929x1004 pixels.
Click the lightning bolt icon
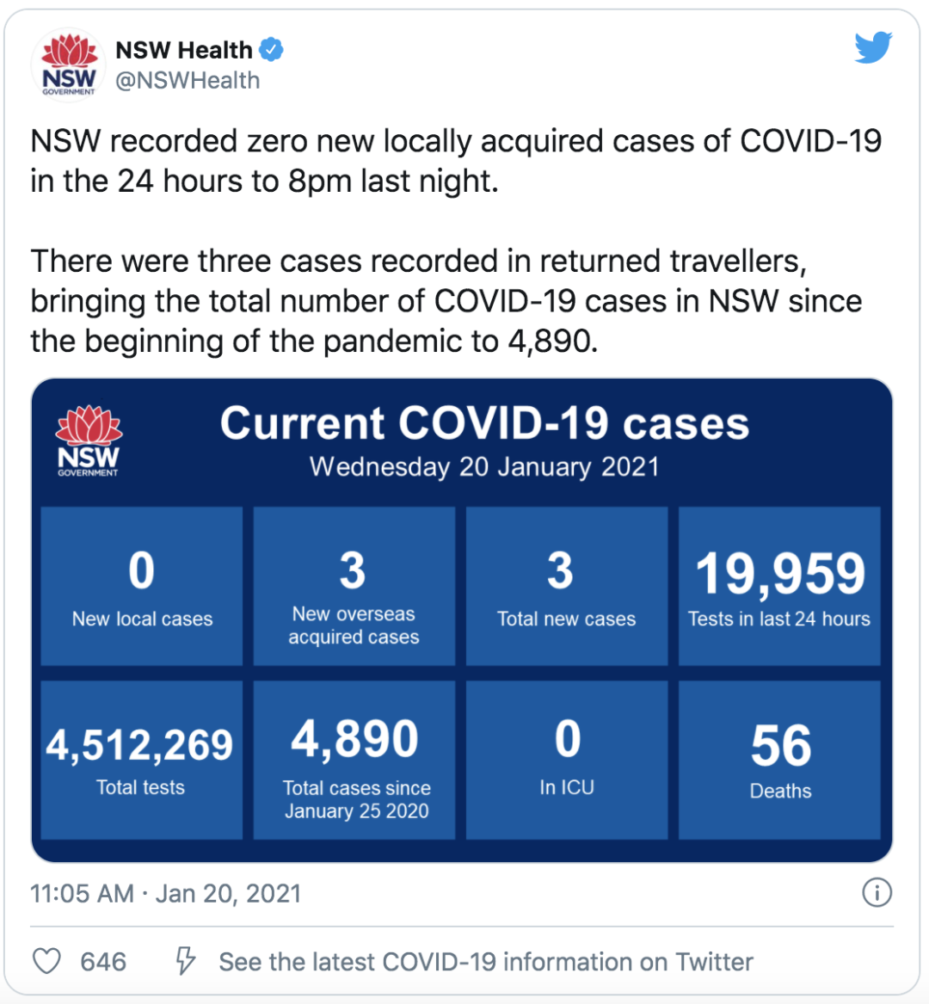point(185,961)
